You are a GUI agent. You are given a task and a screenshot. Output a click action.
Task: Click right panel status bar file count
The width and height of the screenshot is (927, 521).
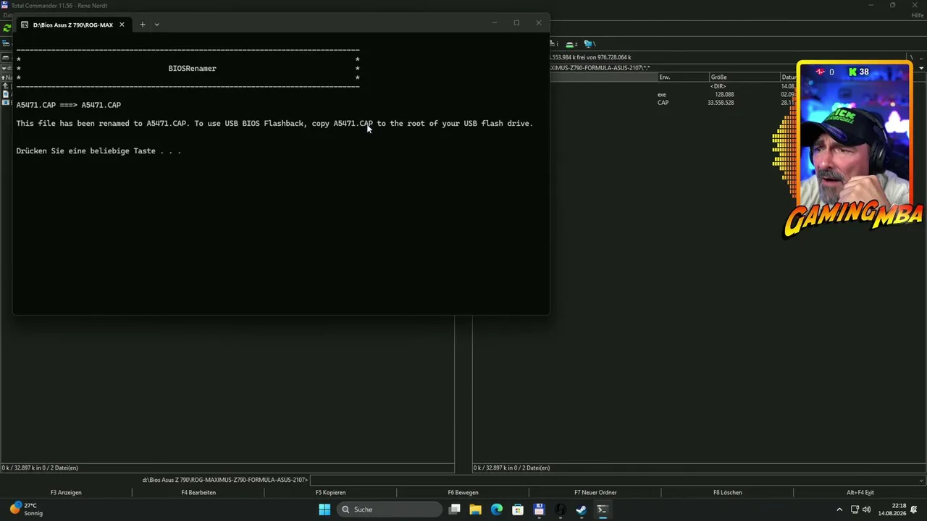point(511,468)
